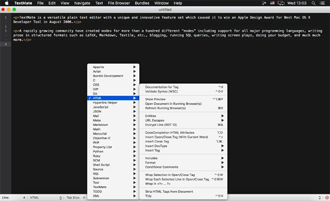
Task: Choose CodeCompletion HTML Attributes
Action: [183, 133]
